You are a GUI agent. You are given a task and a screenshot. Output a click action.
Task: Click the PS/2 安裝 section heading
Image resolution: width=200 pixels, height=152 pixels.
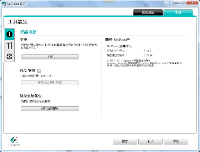point(27,71)
